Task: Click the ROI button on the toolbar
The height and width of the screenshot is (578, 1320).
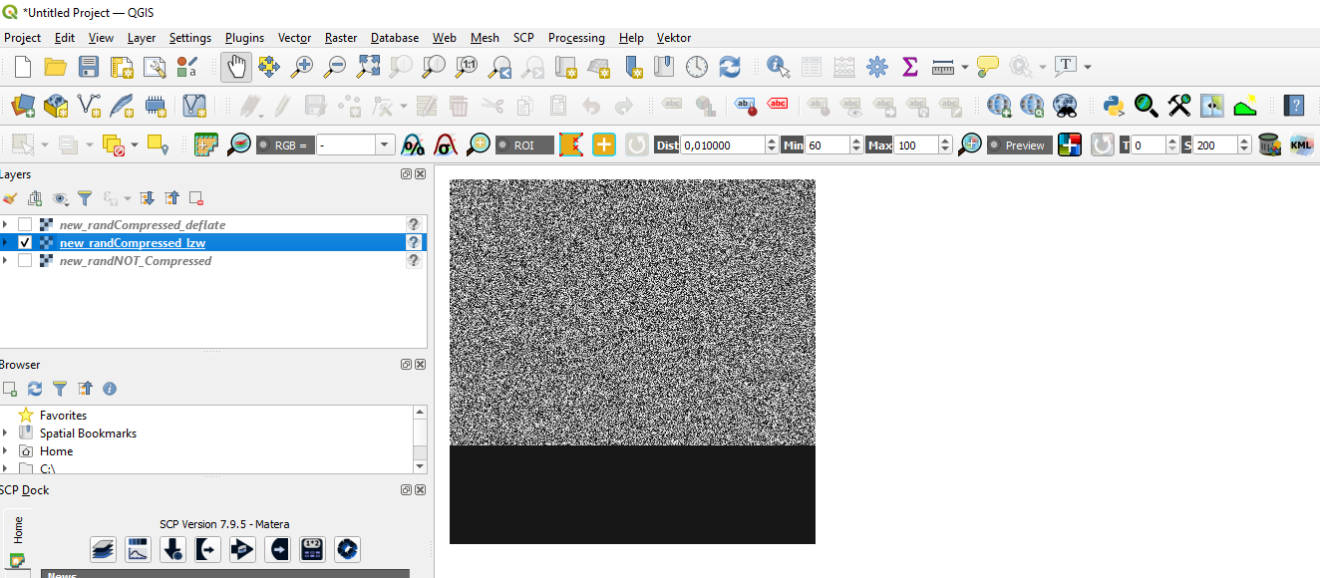Action: 525,144
